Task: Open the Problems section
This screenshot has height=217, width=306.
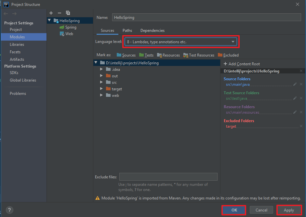Action: (18, 93)
